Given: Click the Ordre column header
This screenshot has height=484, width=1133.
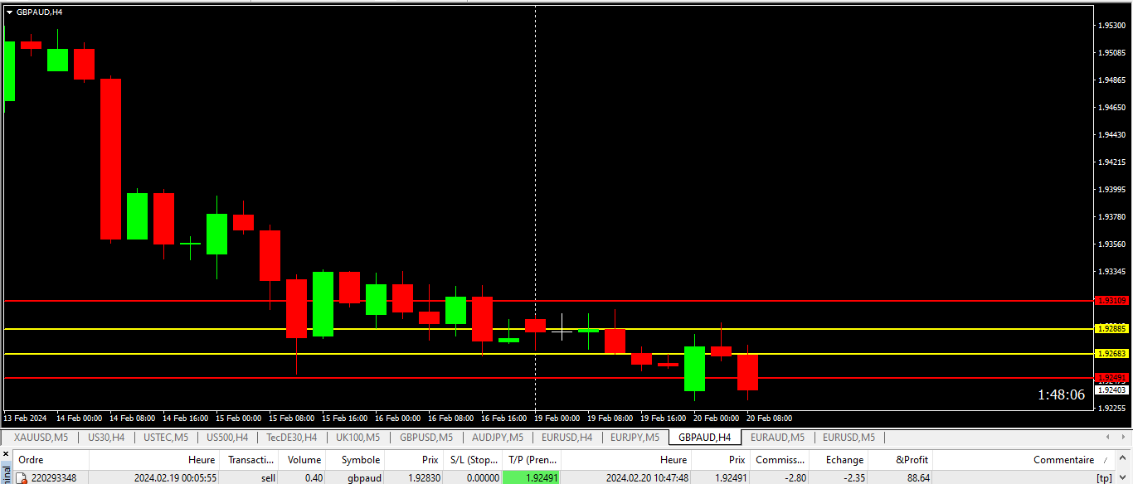Looking at the screenshot, I should (32, 459).
